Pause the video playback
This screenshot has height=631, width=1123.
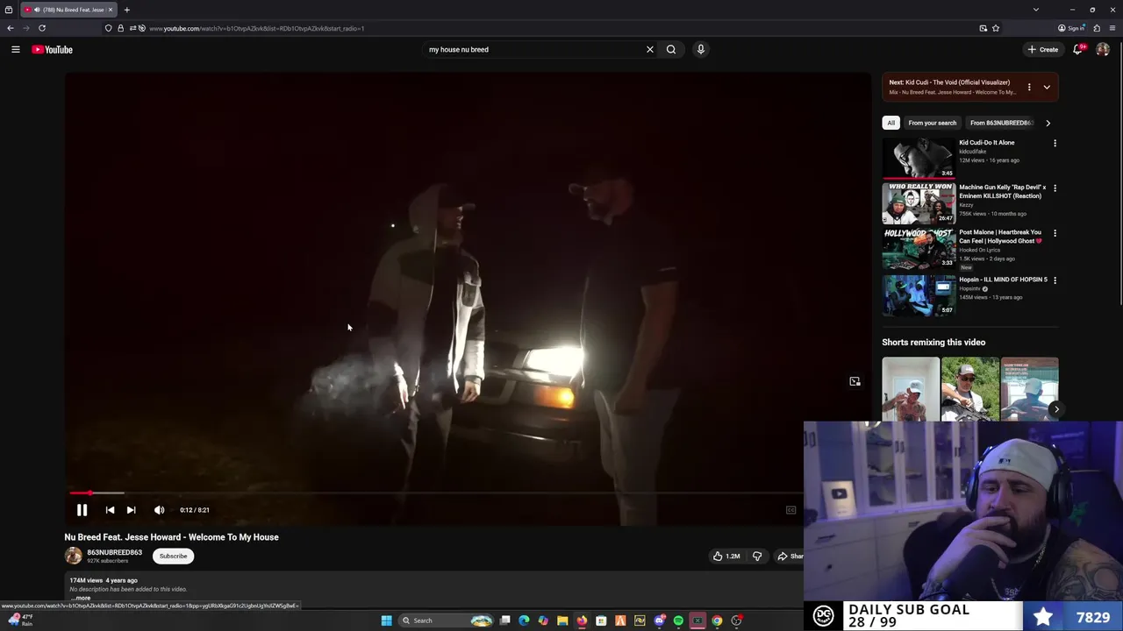point(82,510)
